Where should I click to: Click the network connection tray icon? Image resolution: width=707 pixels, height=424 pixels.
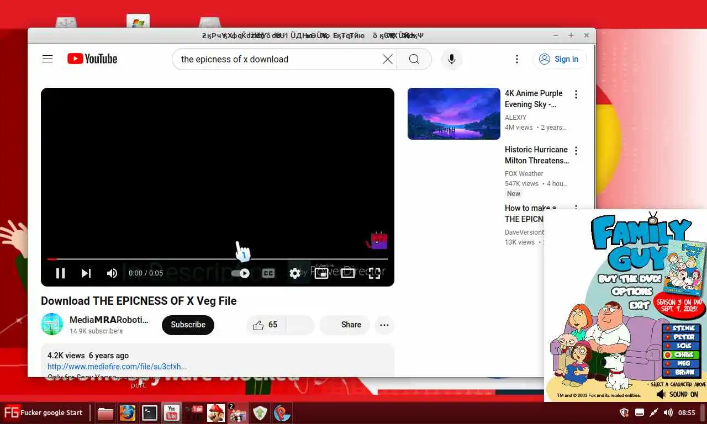point(654,412)
